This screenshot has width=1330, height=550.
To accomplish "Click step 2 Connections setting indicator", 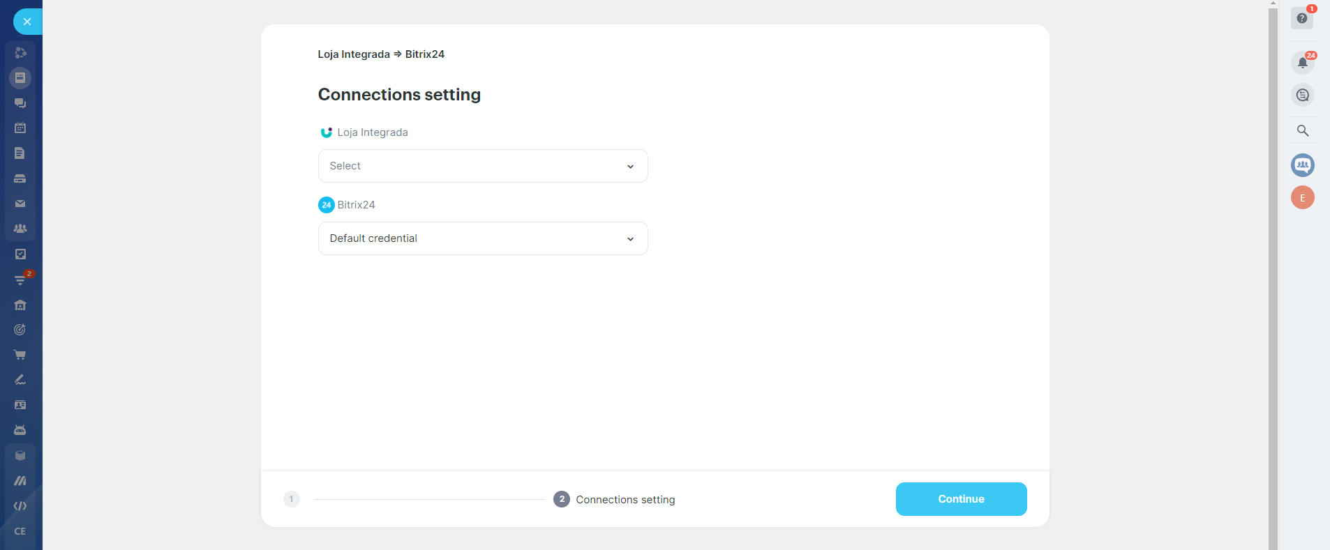I will (562, 499).
